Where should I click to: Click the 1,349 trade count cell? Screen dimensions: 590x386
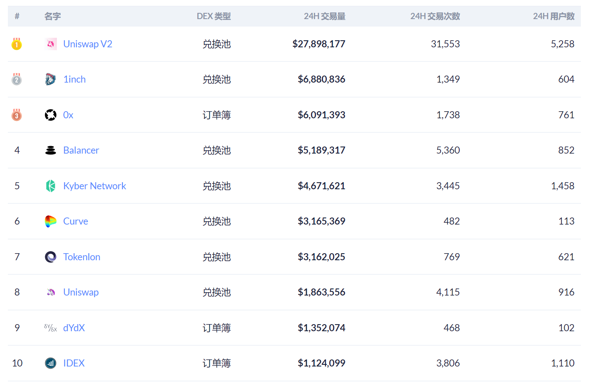pos(448,79)
